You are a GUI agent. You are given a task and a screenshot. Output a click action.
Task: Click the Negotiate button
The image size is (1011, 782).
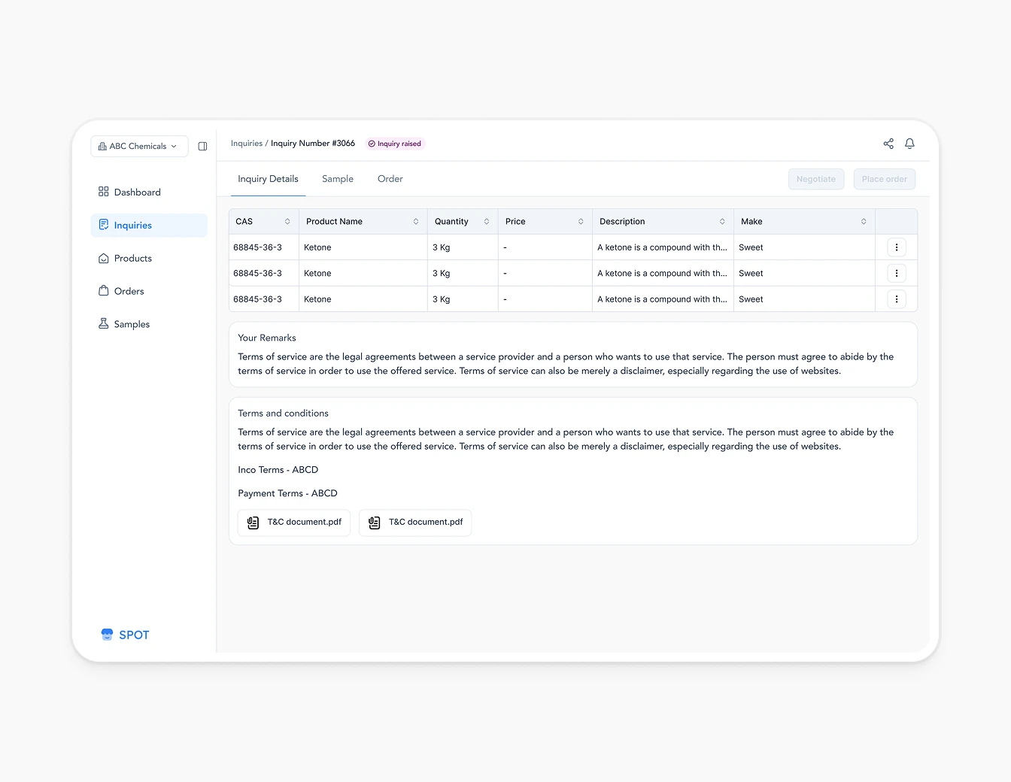816,179
